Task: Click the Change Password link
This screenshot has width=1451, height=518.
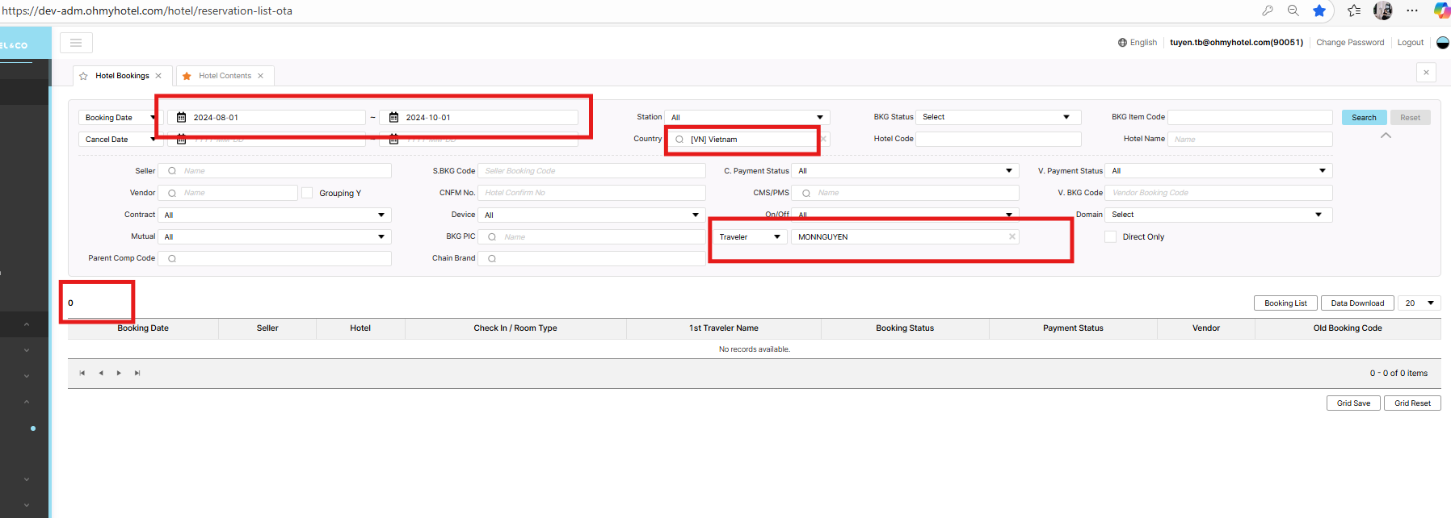Action: pyautogui.click(x=1350, y=43)
